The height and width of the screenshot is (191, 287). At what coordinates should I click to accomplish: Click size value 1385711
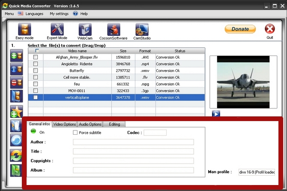pos(123,77)
